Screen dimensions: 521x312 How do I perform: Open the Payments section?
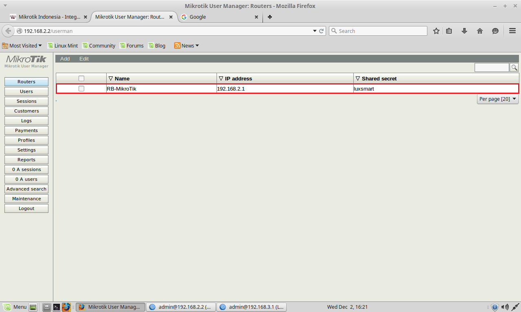pos(26,130)
